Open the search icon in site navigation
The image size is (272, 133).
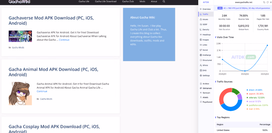pyautogui.click(x=164, y=2)
